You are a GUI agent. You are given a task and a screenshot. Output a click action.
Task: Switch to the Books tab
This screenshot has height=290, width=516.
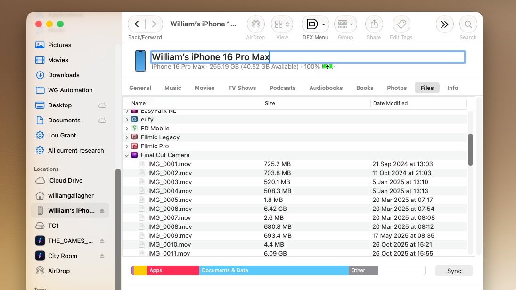coord(365,88)
